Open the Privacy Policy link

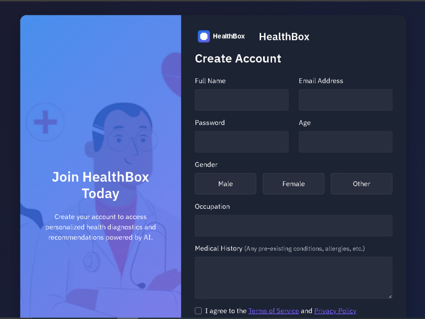tap(335, 311)
